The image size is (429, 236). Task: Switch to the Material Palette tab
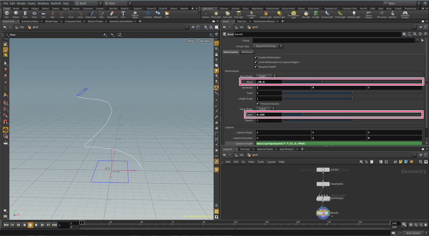click(264, 149)
